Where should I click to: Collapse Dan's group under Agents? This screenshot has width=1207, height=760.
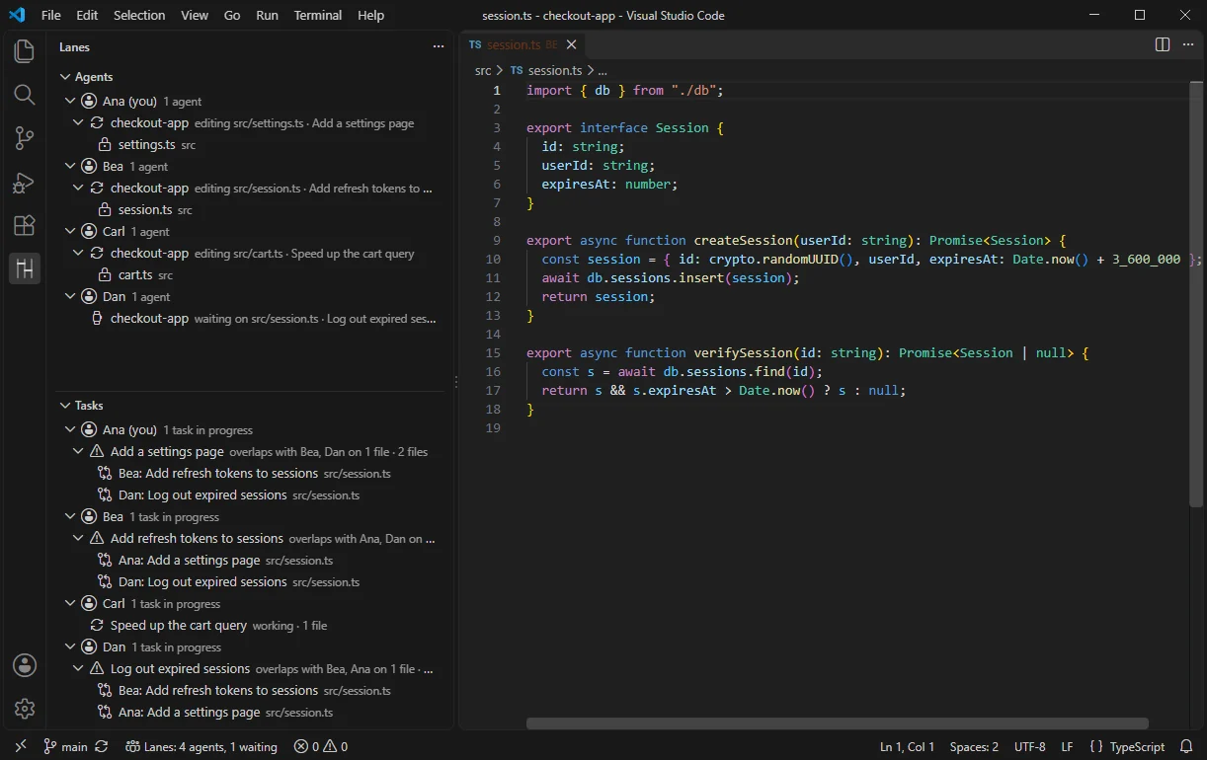click(x=70, y=296)
